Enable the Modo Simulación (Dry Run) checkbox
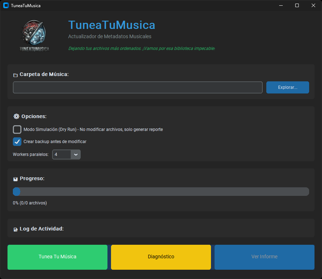 click(x=17, y=130)
